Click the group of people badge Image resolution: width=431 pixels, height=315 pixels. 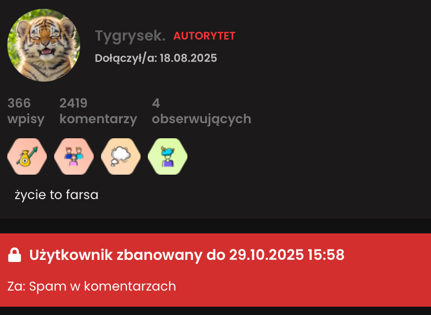click(74, 156)
